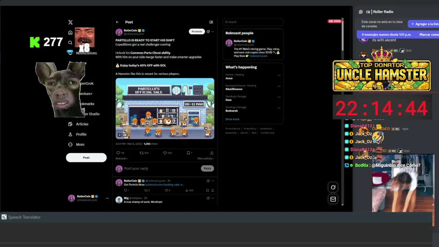Open floating Messages envelope button
The height and width of the screenshot is (247, 439).
click(333, 199)
